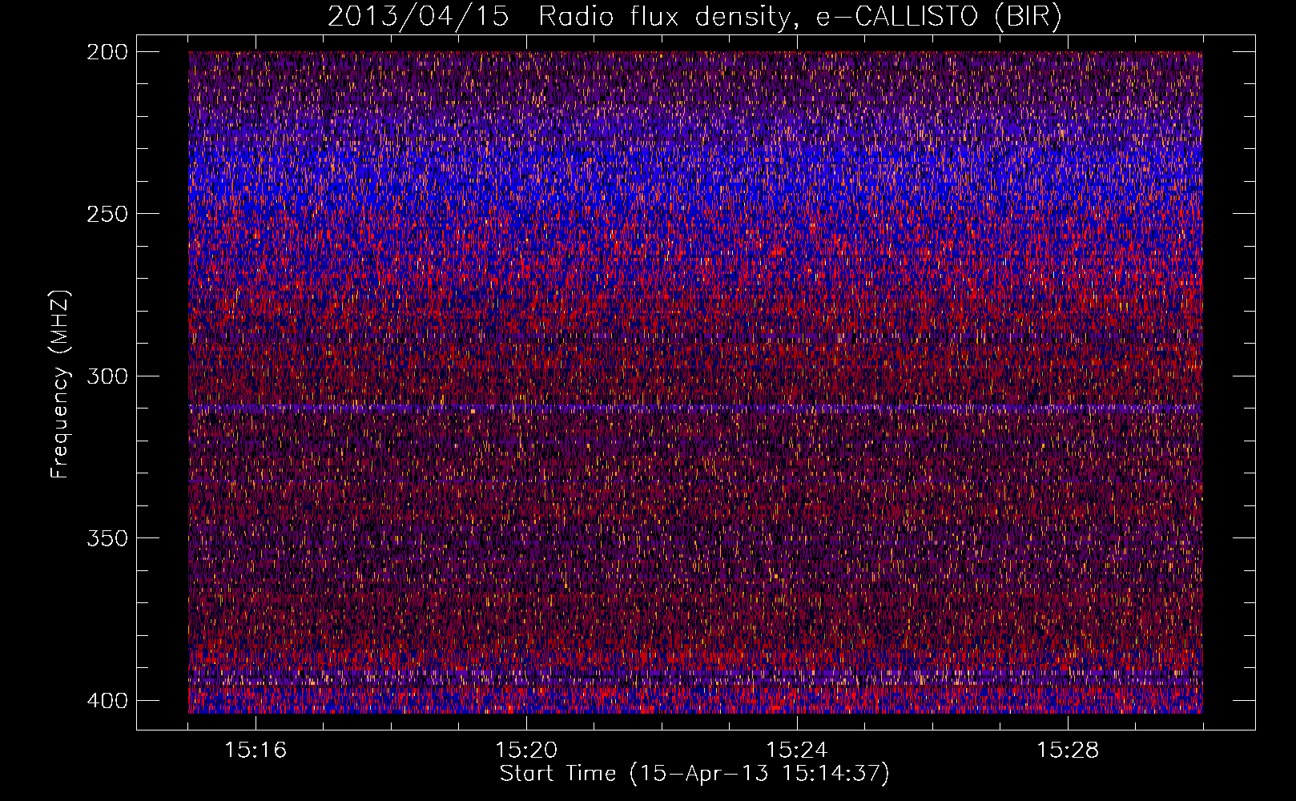Click the 15:24 time tick label

(797, 751)
